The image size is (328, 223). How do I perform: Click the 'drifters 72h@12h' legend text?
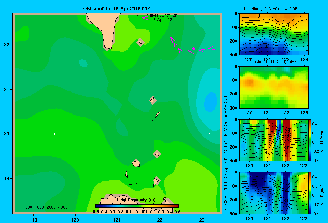point(162,15)
